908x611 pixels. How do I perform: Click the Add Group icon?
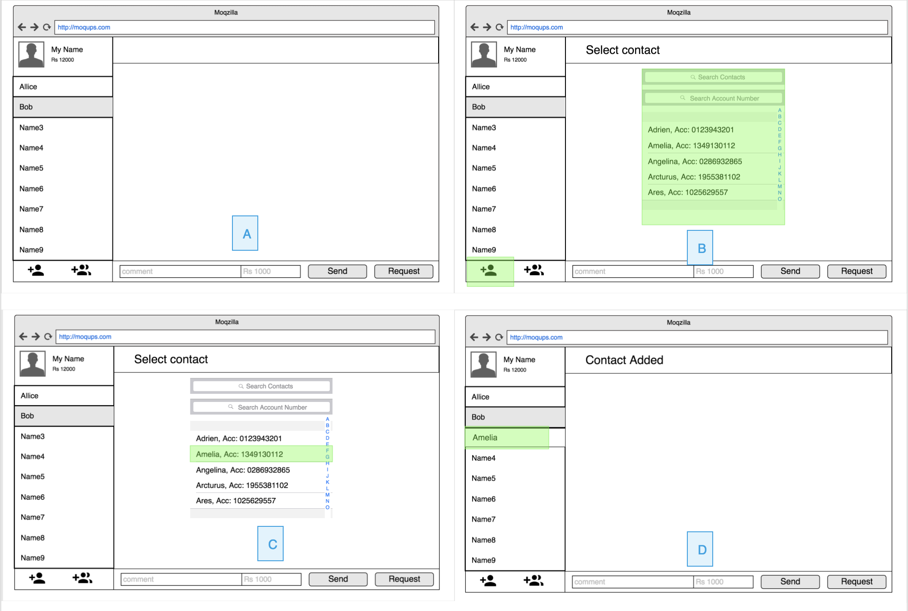click(81, 270)
